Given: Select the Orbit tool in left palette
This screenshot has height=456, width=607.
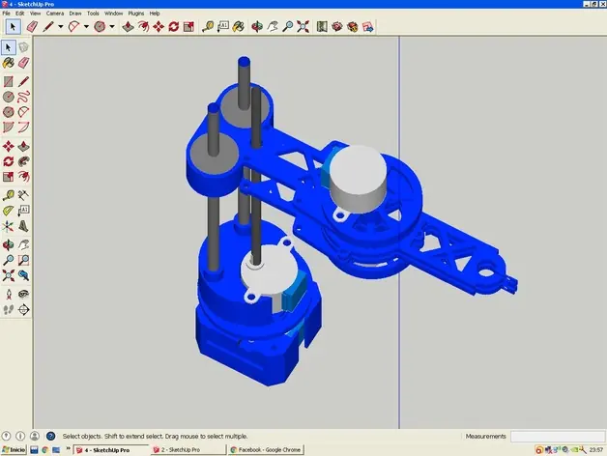Looking at the screenshot, I should pos(8,244).
